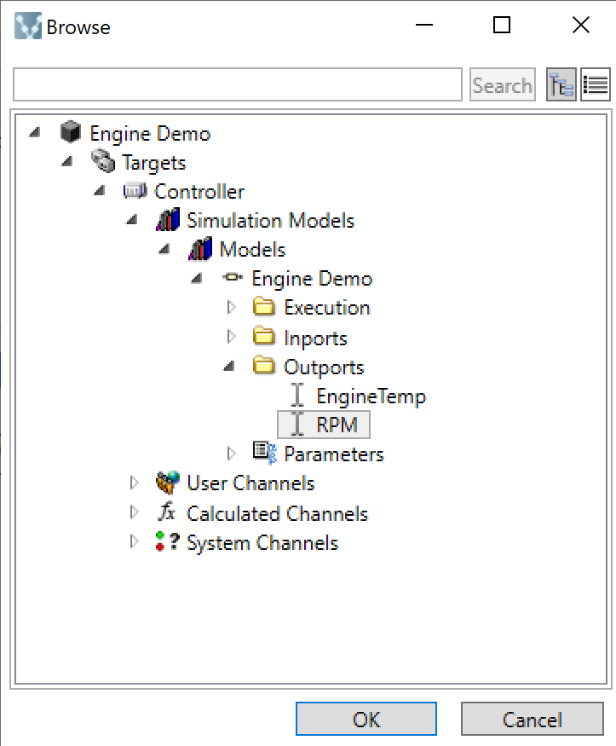Expand the Execution folder
616x746 pixels.
click(x=231, y=308)
